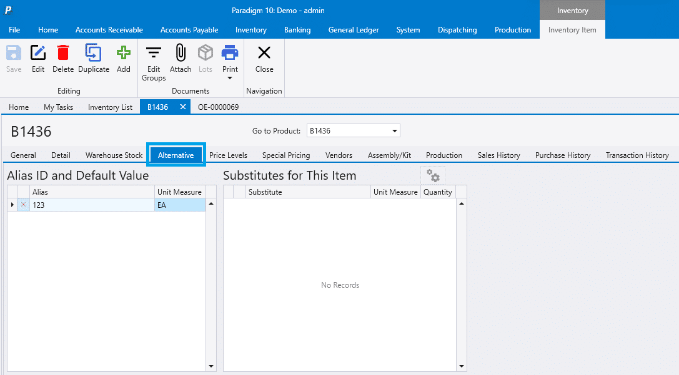This screenshot has width=679, height=375.
Task: Open the Sales History tab
Action: (x=499, y=155)
